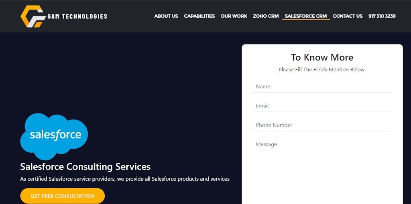Click the Salesforce Consulting Services heading
This screenshot has height=204, width=411.
point(85,167)
